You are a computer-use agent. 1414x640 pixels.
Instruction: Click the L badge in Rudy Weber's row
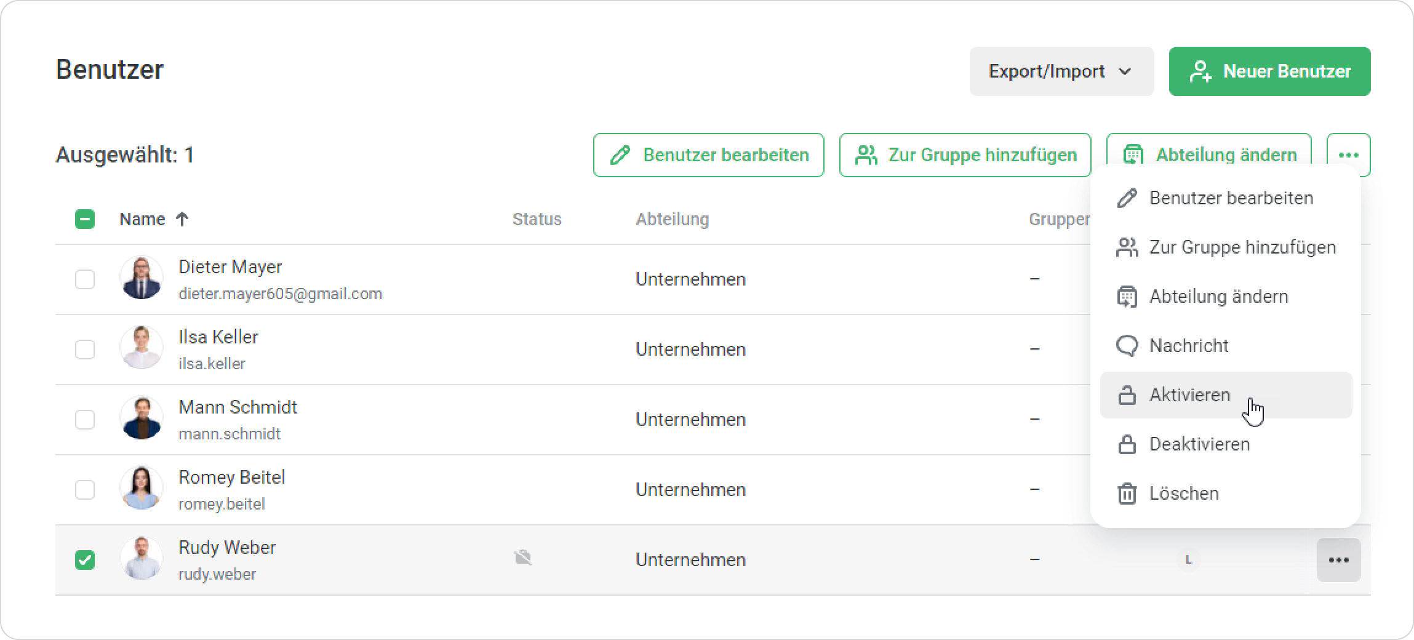point(1188,560)
